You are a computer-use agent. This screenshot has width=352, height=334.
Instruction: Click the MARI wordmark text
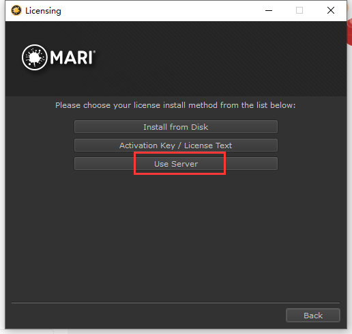pyautogui.click(x=71, y=57)
